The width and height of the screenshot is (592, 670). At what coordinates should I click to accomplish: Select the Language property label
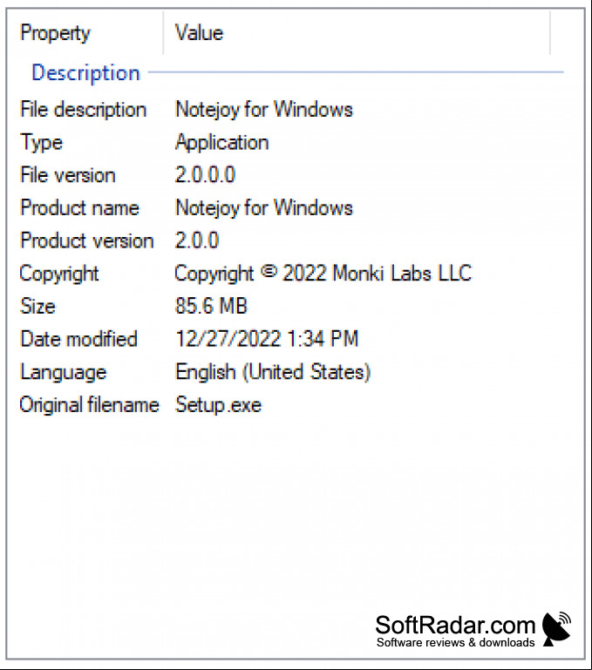click(64, 372)
